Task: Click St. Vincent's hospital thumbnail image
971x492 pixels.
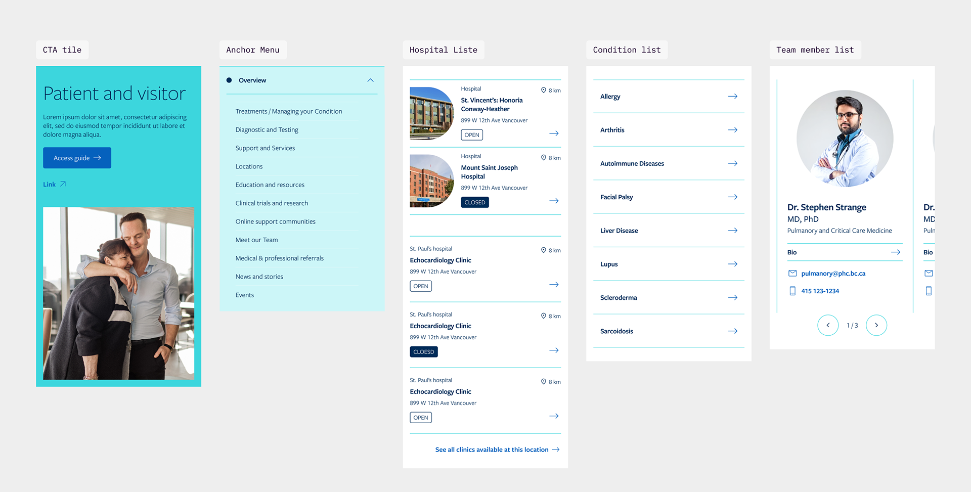Action: click(431, 113)
